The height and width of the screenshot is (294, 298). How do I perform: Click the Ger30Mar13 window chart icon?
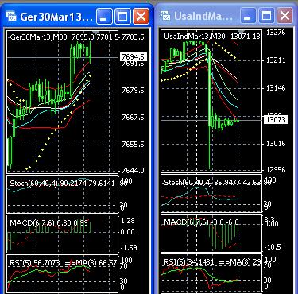pyautogui.click(x=11, y=17)
